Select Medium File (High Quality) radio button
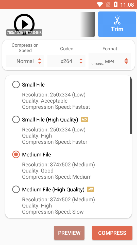The height and width of the screenshot is (245, 137). 16,190
